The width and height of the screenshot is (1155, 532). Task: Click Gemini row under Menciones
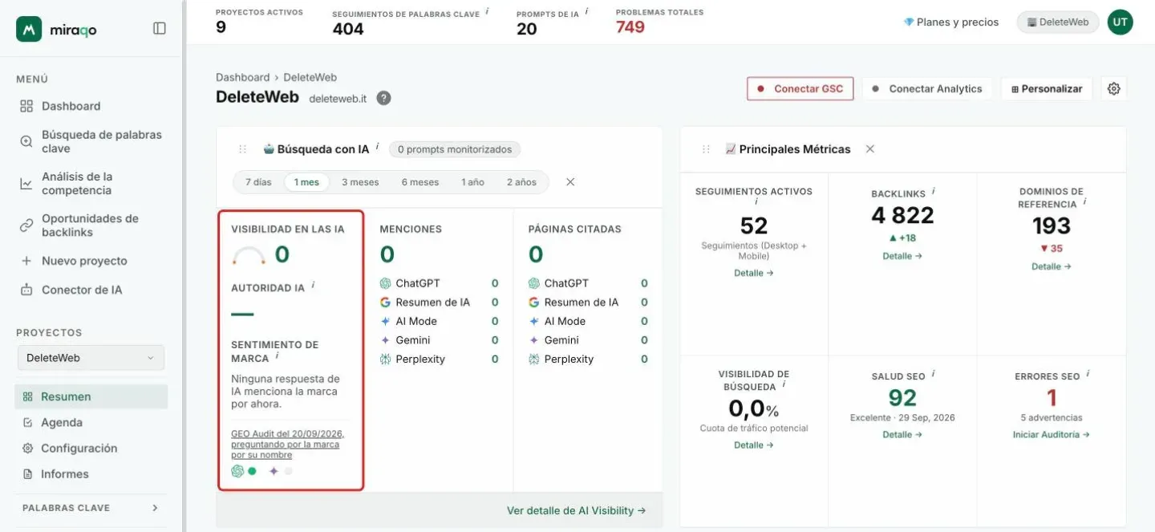pyautogui.click(x=439, y=340)
